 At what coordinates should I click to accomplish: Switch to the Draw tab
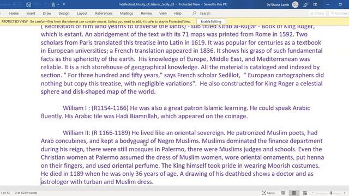47,13
